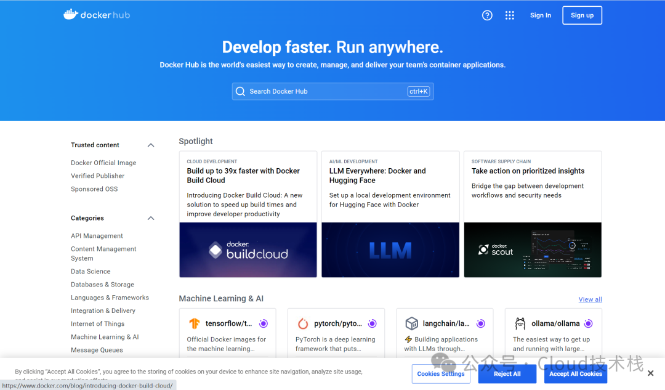The width and height of the screenshot is (665, 390).
Task: Open the LLM Everywhere spotlight title
Action: coord(377,176)
